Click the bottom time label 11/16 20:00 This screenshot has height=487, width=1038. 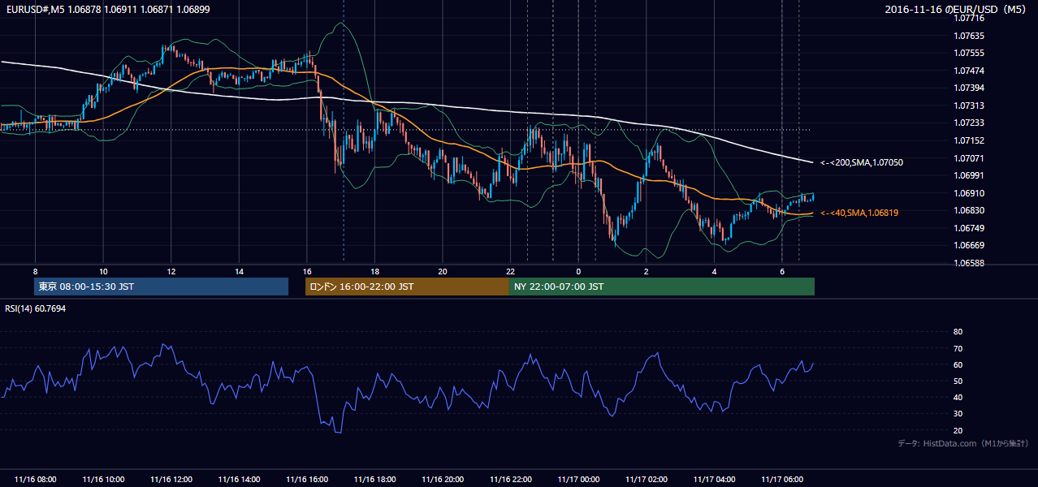click(442, 480)
